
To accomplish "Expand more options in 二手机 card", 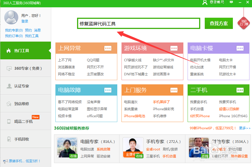I will (240, 90).
